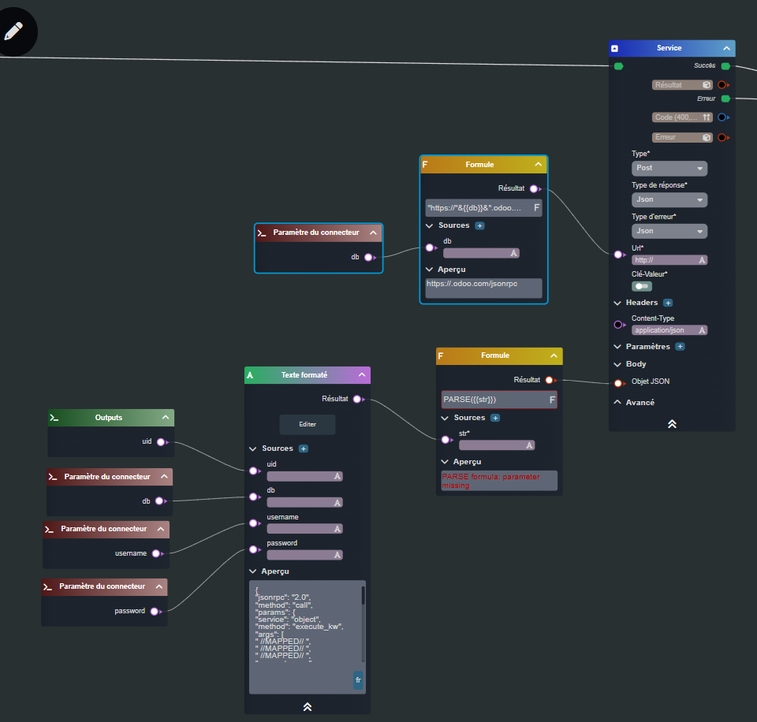Click the Editer button

tap(308, 424)
